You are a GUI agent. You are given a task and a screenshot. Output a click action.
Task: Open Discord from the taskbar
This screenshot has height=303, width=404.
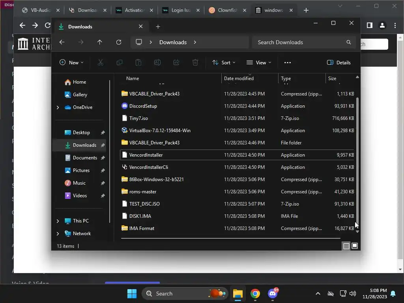273,294
